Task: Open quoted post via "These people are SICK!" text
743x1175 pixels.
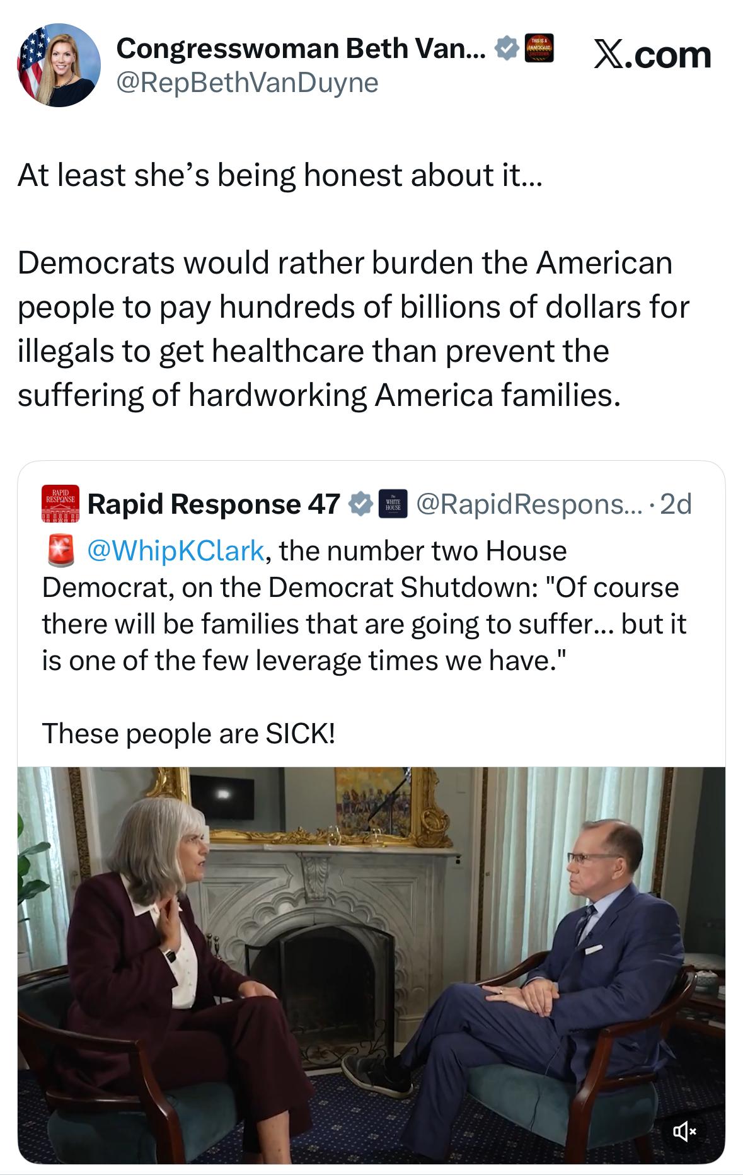Action: tap(188, 734)
